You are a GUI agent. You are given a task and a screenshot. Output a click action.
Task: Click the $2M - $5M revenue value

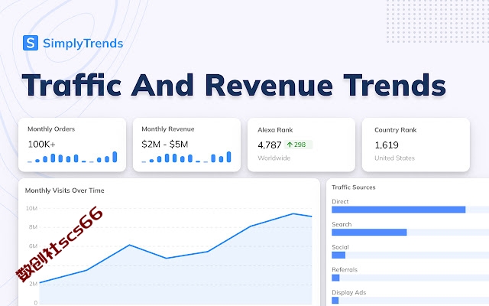point(165,145)
